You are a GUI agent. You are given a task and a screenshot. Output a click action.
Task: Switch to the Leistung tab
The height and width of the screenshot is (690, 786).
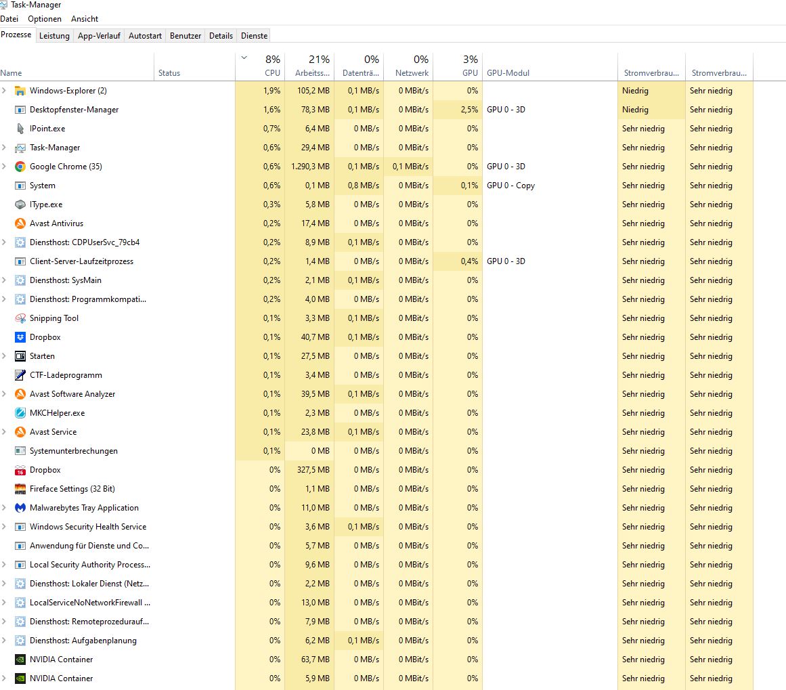(x=54, y=36)
